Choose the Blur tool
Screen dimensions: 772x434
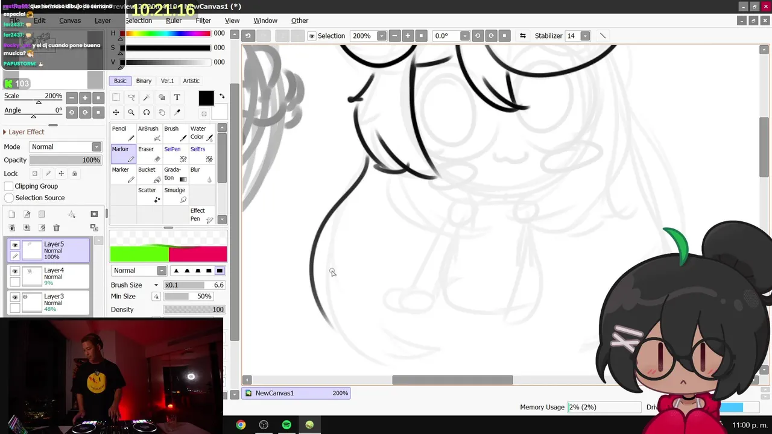click(x=201, y=174)
